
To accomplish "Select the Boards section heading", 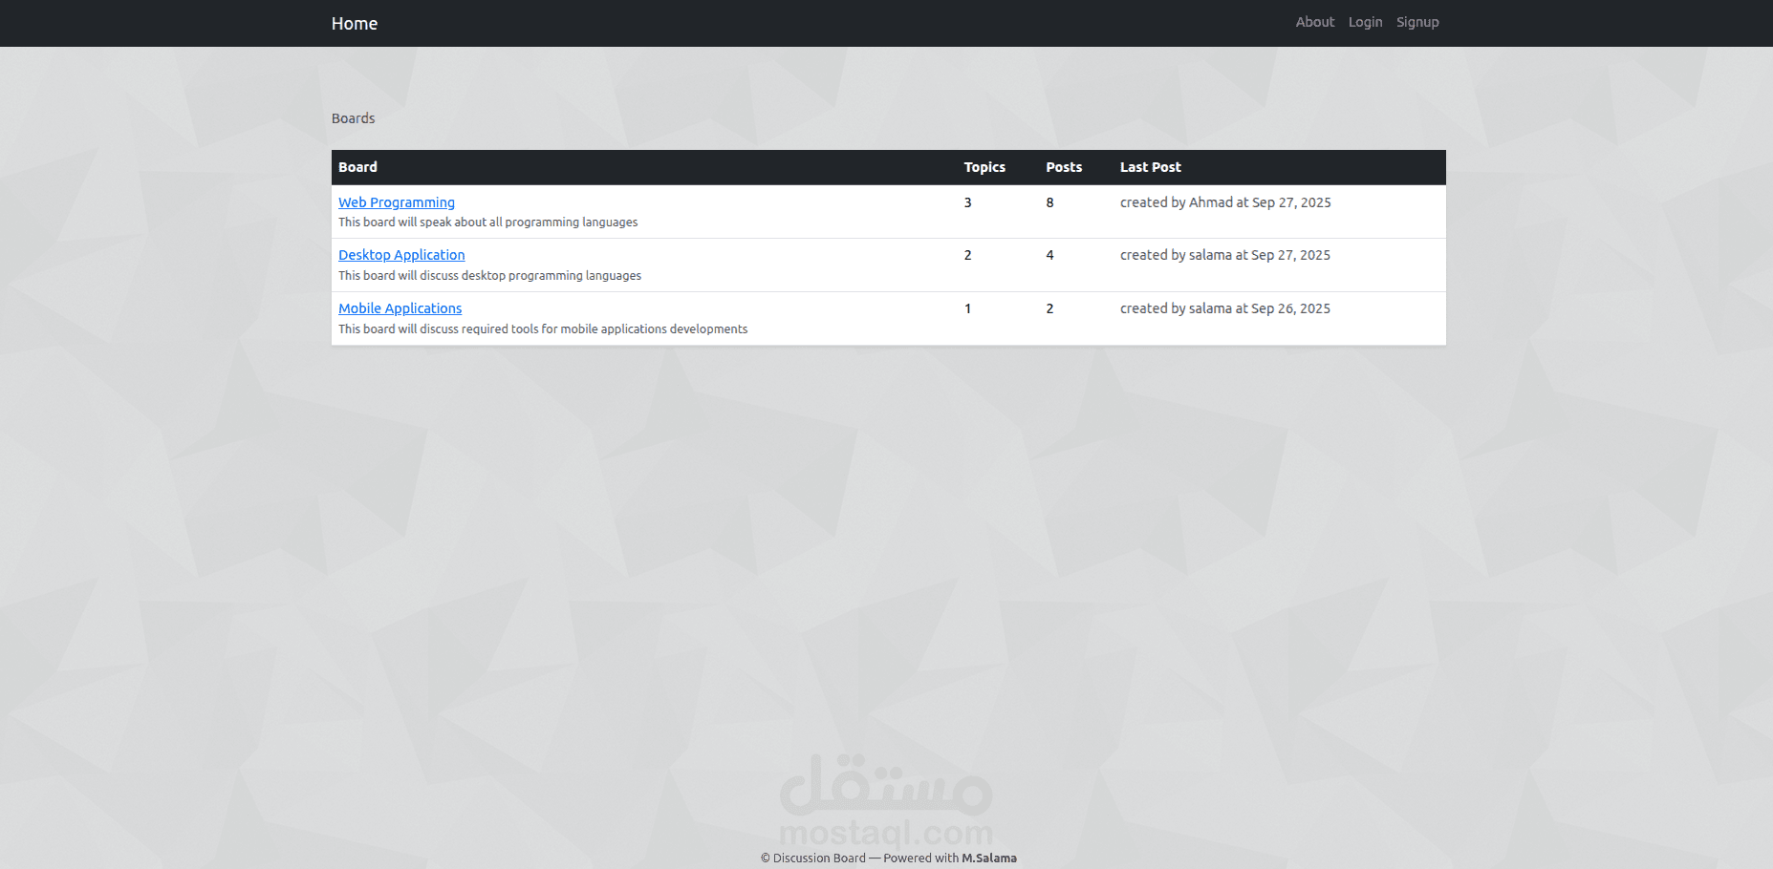I will point(353,117).
